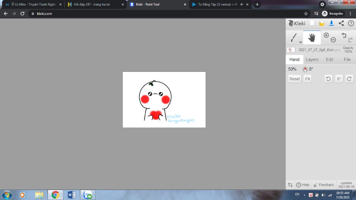The width and height of the screenshot is (356, 200).
Task: Open the brush tool dropdown arrow
Action: point(300,42)
